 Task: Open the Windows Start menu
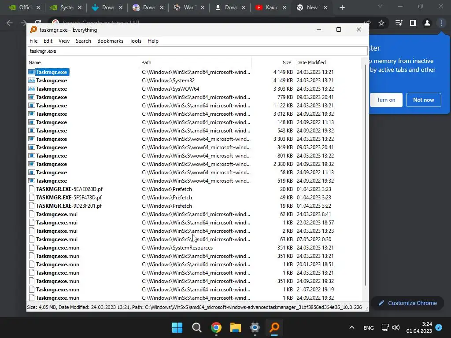tap(177, 327)
